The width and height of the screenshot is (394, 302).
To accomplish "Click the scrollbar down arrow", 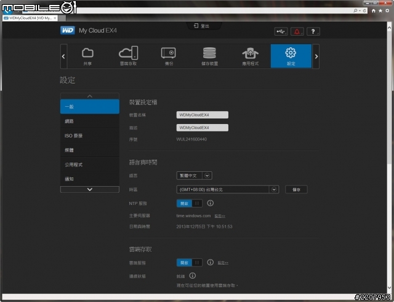I will pyautogui.click(x=390, y=288).
